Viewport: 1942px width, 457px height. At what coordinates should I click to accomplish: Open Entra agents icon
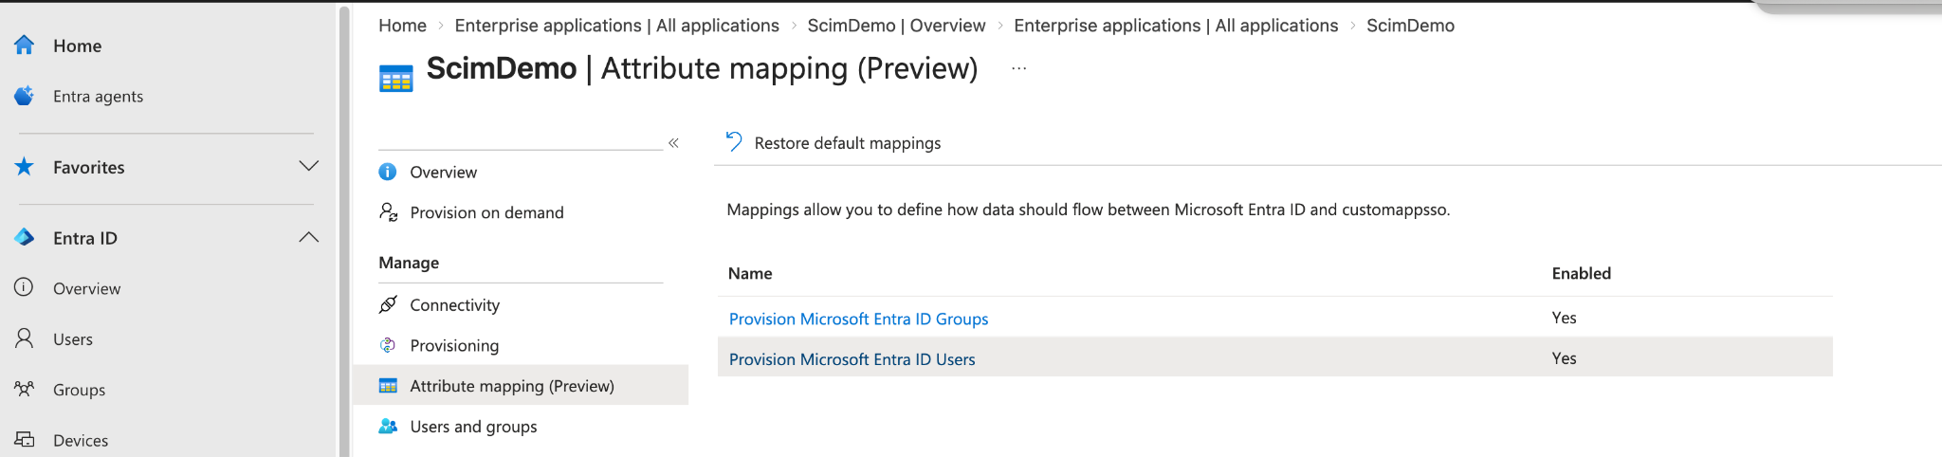[25, 96]
